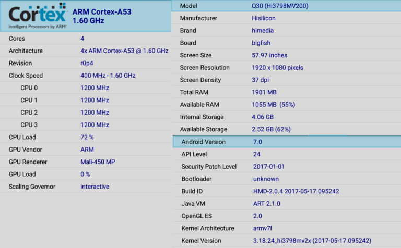401x248 pixels.
Task: Select Brand value himedia
Action: (263, 31)
